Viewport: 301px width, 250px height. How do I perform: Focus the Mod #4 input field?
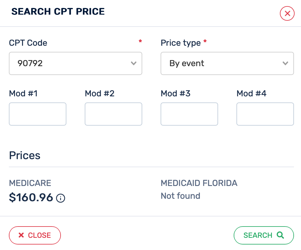pos(265,114)
